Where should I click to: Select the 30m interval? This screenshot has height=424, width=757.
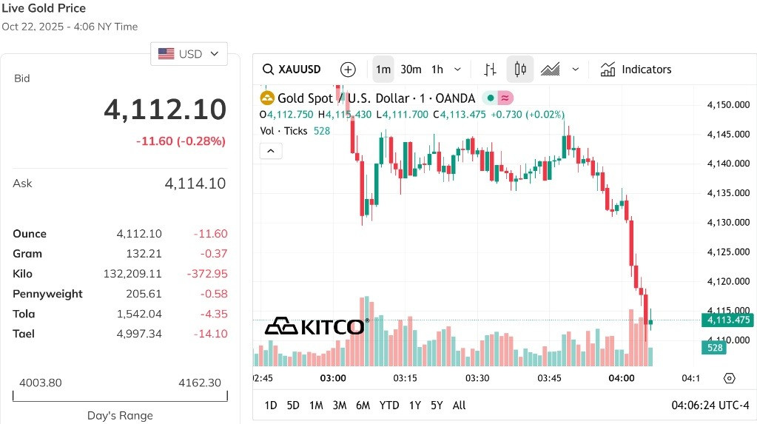(x=411, y=70)
